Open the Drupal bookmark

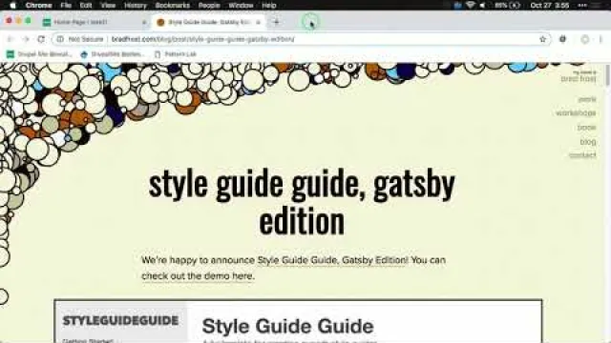[x=39, y=54]
